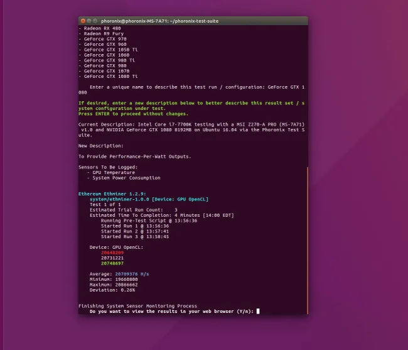Click the 'Radeon R9 Fury' list entry
The image size is (408, 350).
click(x=100, y=33)
